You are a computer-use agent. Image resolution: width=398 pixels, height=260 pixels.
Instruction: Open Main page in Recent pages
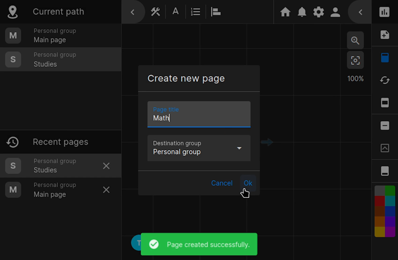(x=50, y=190)
